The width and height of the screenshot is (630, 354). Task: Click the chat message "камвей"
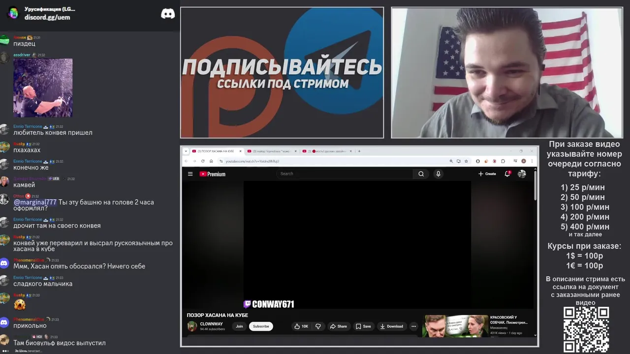pyautogui.click(x=24, y=185)
